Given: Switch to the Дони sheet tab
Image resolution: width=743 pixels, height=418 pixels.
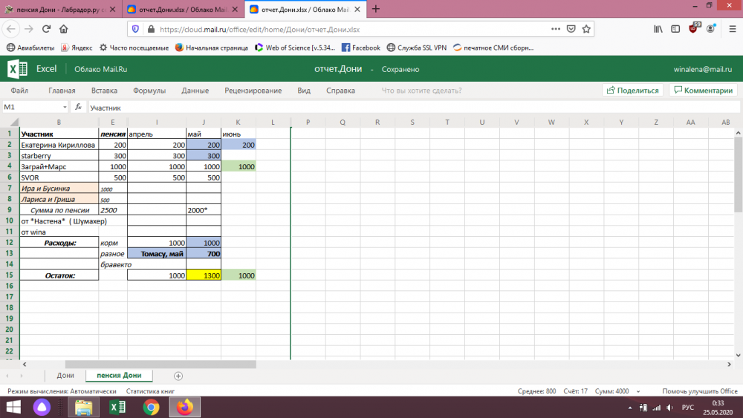Looking at the screenshot, I should 65,376.
